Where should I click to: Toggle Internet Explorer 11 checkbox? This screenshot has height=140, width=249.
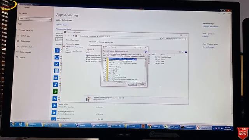(105, 75)
